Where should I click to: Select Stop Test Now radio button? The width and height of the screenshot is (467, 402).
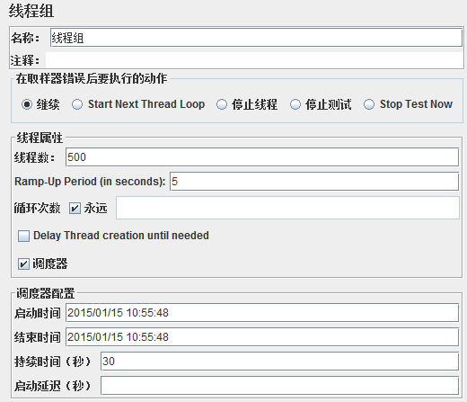coord(369,104)
